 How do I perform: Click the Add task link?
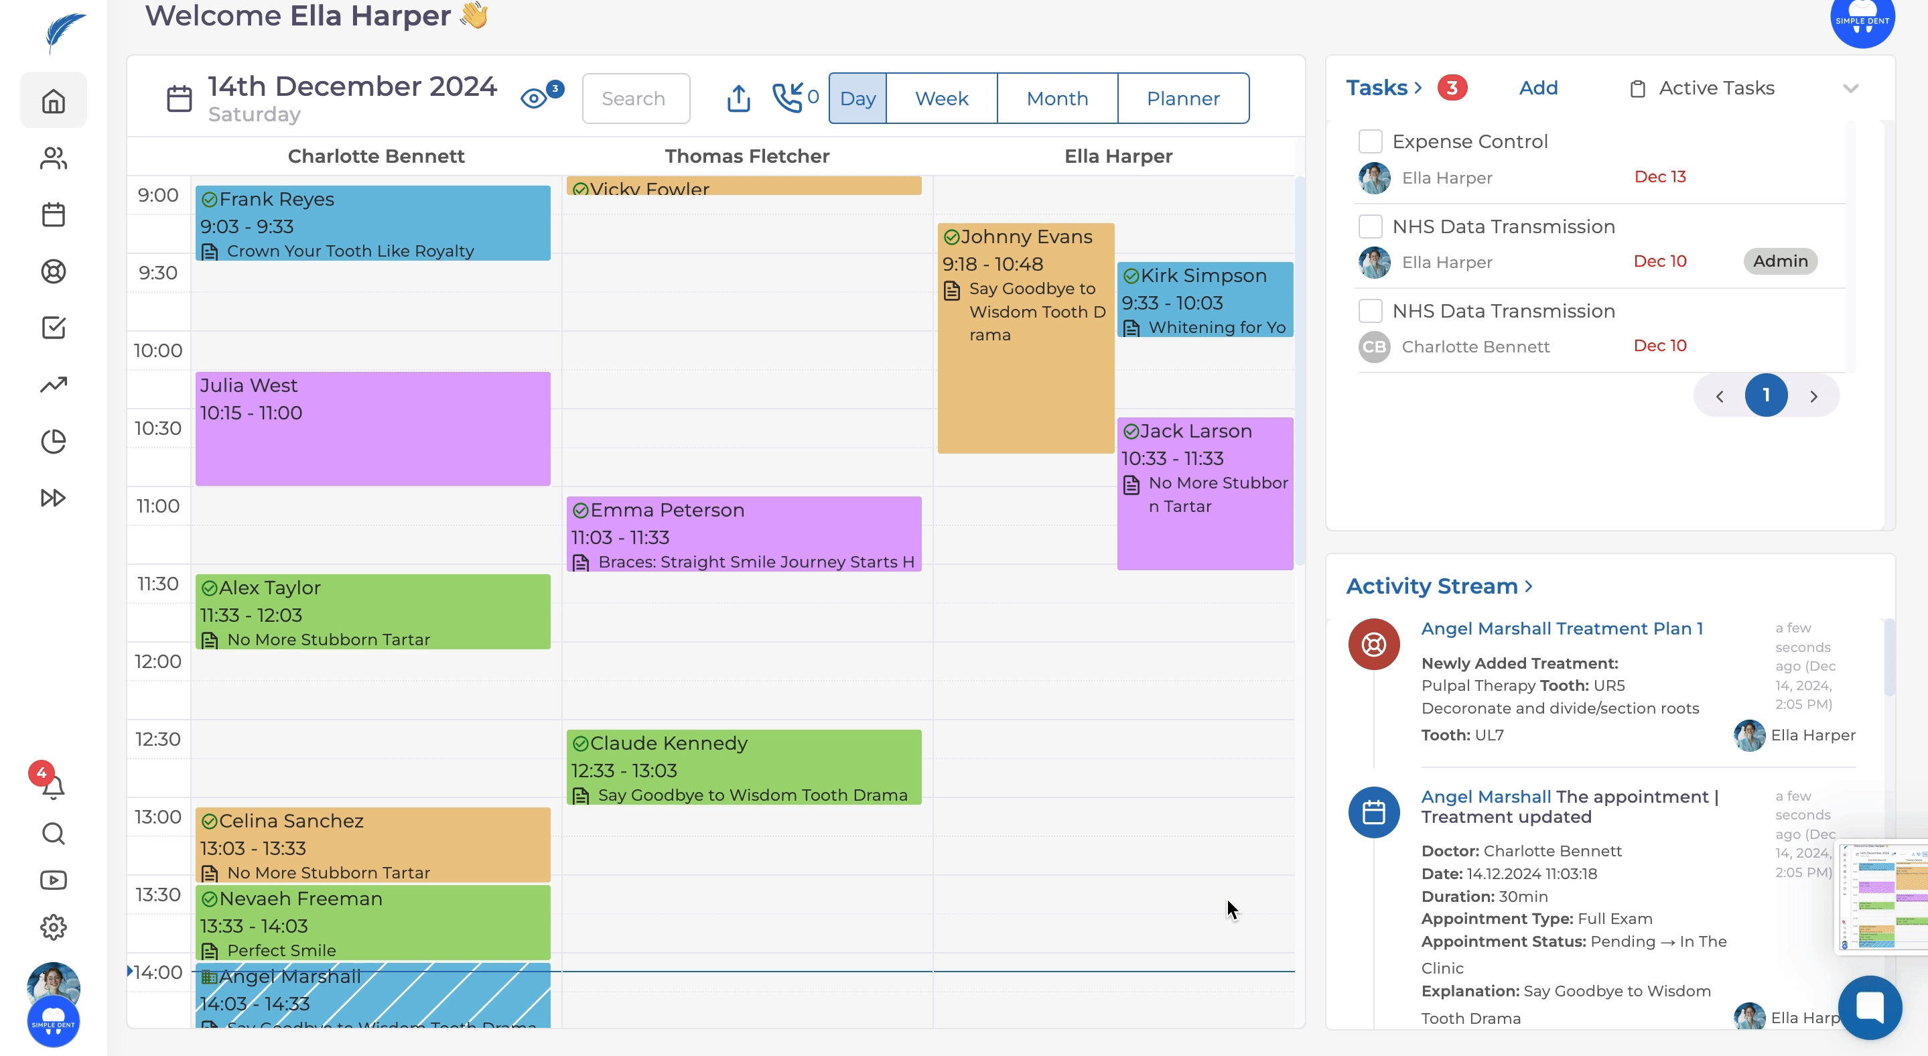pyautogui.click(x=1538, y=88)
